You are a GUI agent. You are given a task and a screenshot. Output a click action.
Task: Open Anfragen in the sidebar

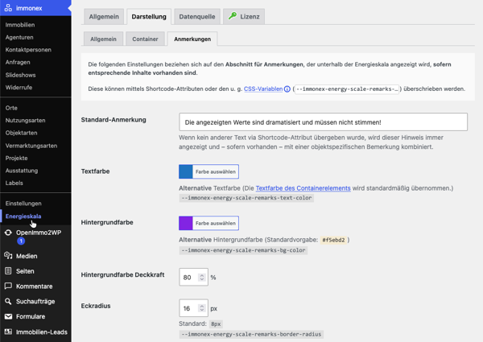point(18,62)
